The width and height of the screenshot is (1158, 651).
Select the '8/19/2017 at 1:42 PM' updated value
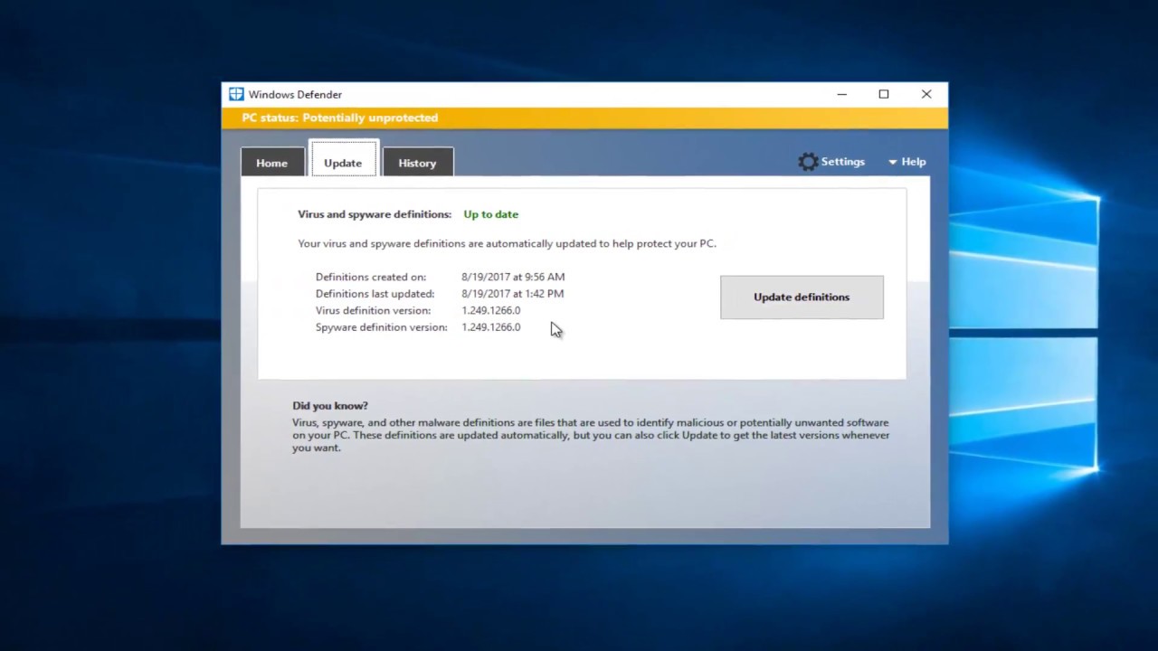513,294
